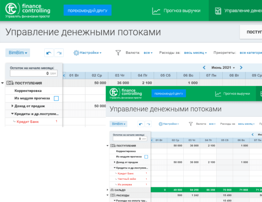Click the document icon beside Управление in large header
This screenshot has width=262, height=202.
coord(218,11)
